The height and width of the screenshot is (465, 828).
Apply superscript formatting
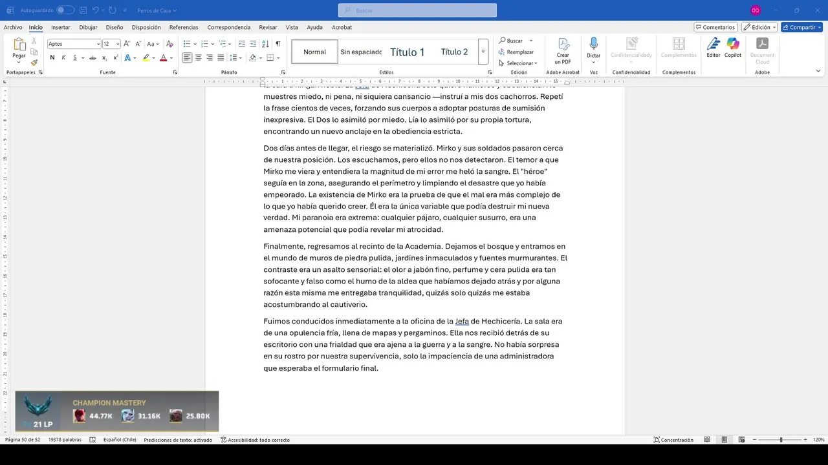coord(114,57)
